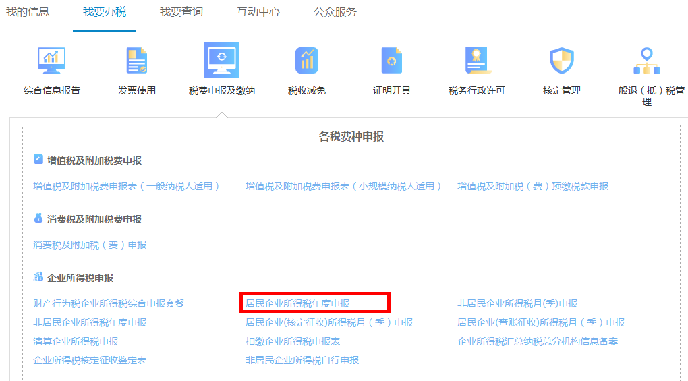Open 增值税及附加税费申报表(小规模纳税人适用) link
The width and height of the screenshot is (688, 381).
[343, 186]
